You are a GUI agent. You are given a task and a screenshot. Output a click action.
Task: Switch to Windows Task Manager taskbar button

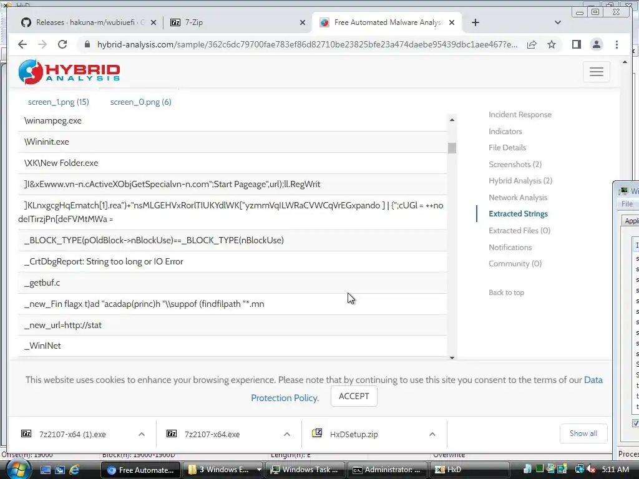(305, 470)
